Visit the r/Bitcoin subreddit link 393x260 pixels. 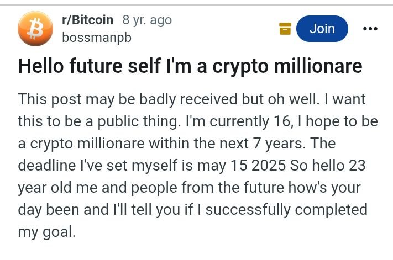click(87, 20)
